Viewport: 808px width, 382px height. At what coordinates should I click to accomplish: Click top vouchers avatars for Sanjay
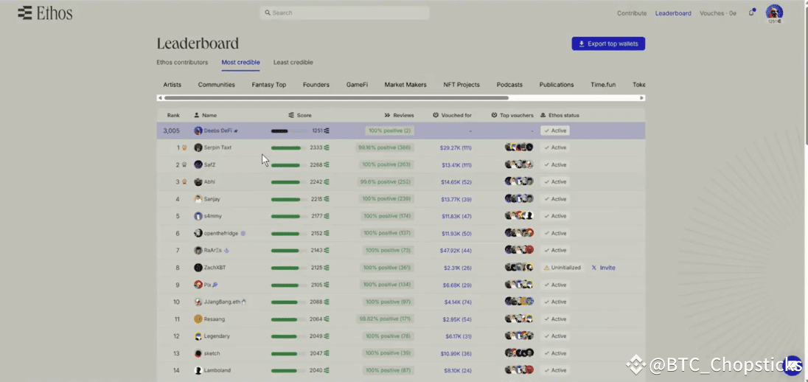(518, 199)
